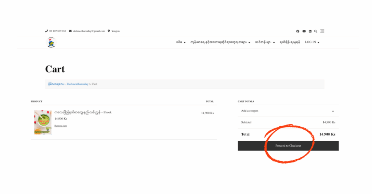This screenshot has height=194, width=372.
Task: Expand the သင်တန်းများ menu dropdown
Action: click(x=265, y=42)
